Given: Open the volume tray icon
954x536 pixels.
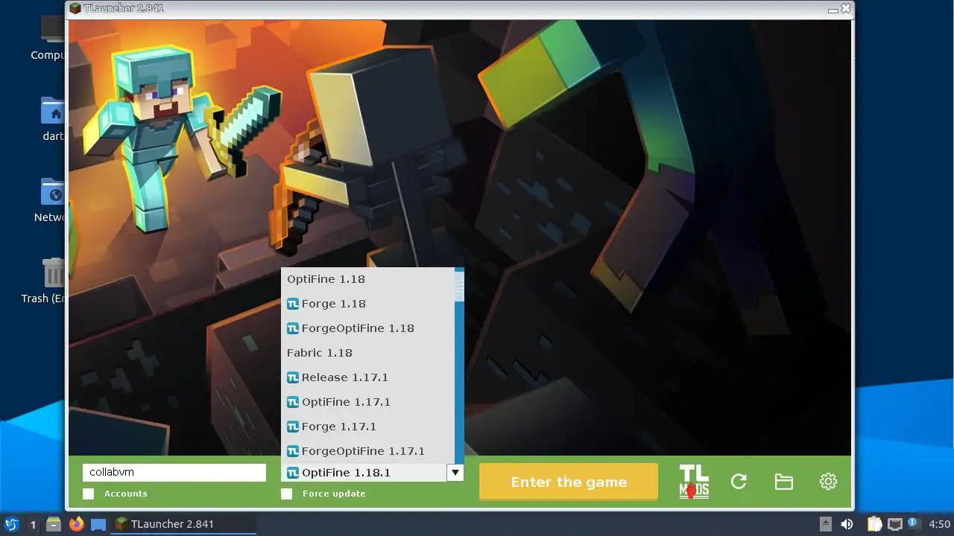Looking at the screenshot, I should click(x=847, y=524).
